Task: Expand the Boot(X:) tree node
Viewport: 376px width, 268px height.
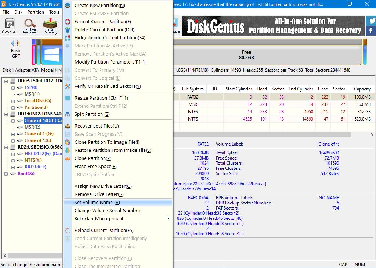Action: click(x=6, y=174)
